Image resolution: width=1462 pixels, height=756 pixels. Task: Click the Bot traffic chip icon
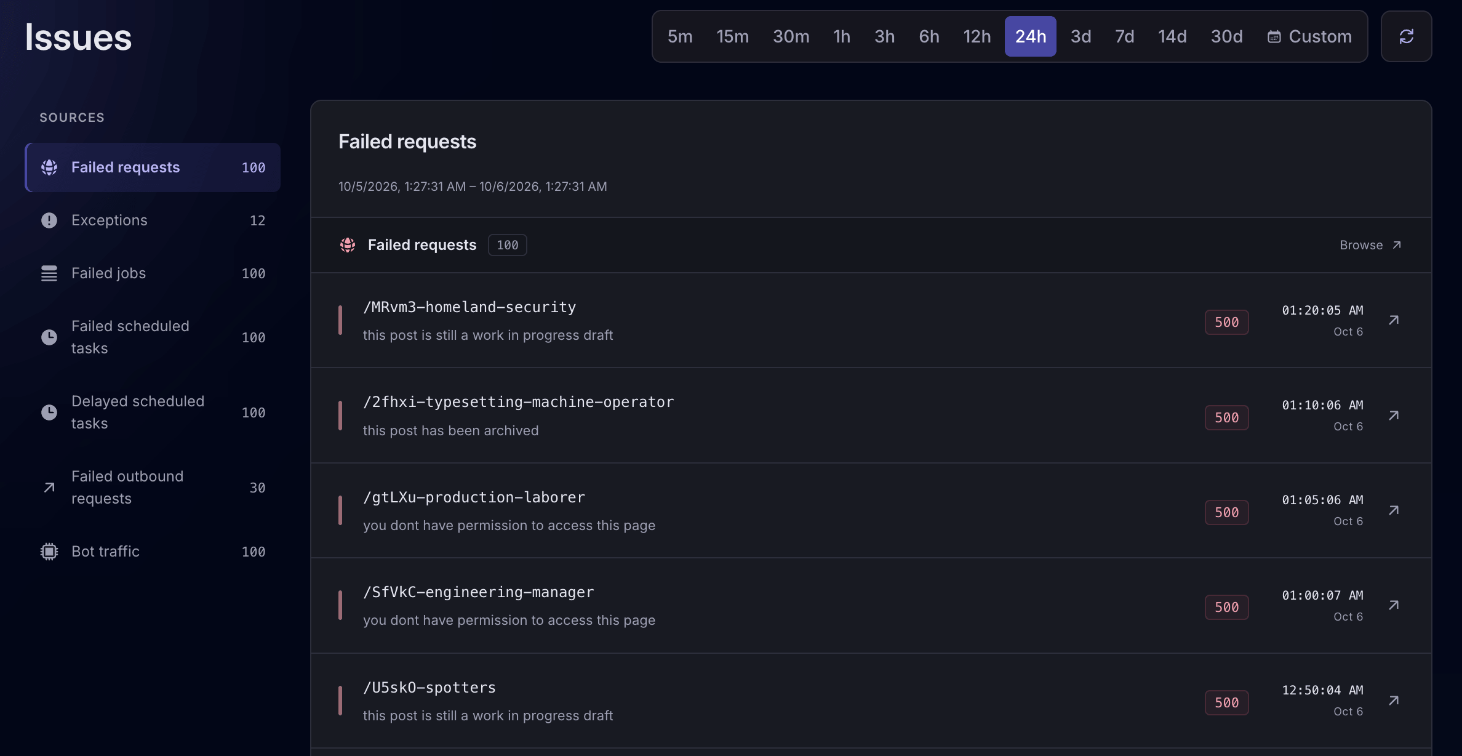point(49,552)
